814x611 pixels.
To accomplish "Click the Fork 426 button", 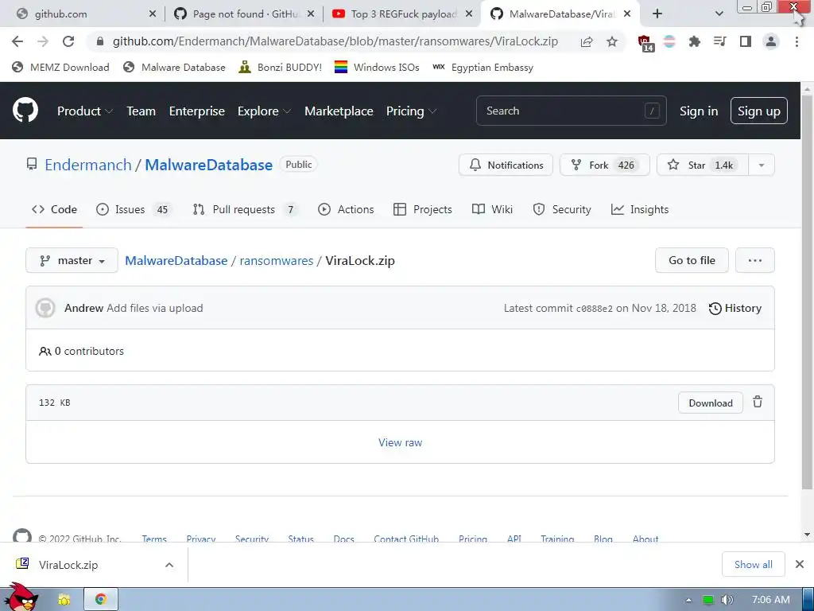I will click(604, 165).
